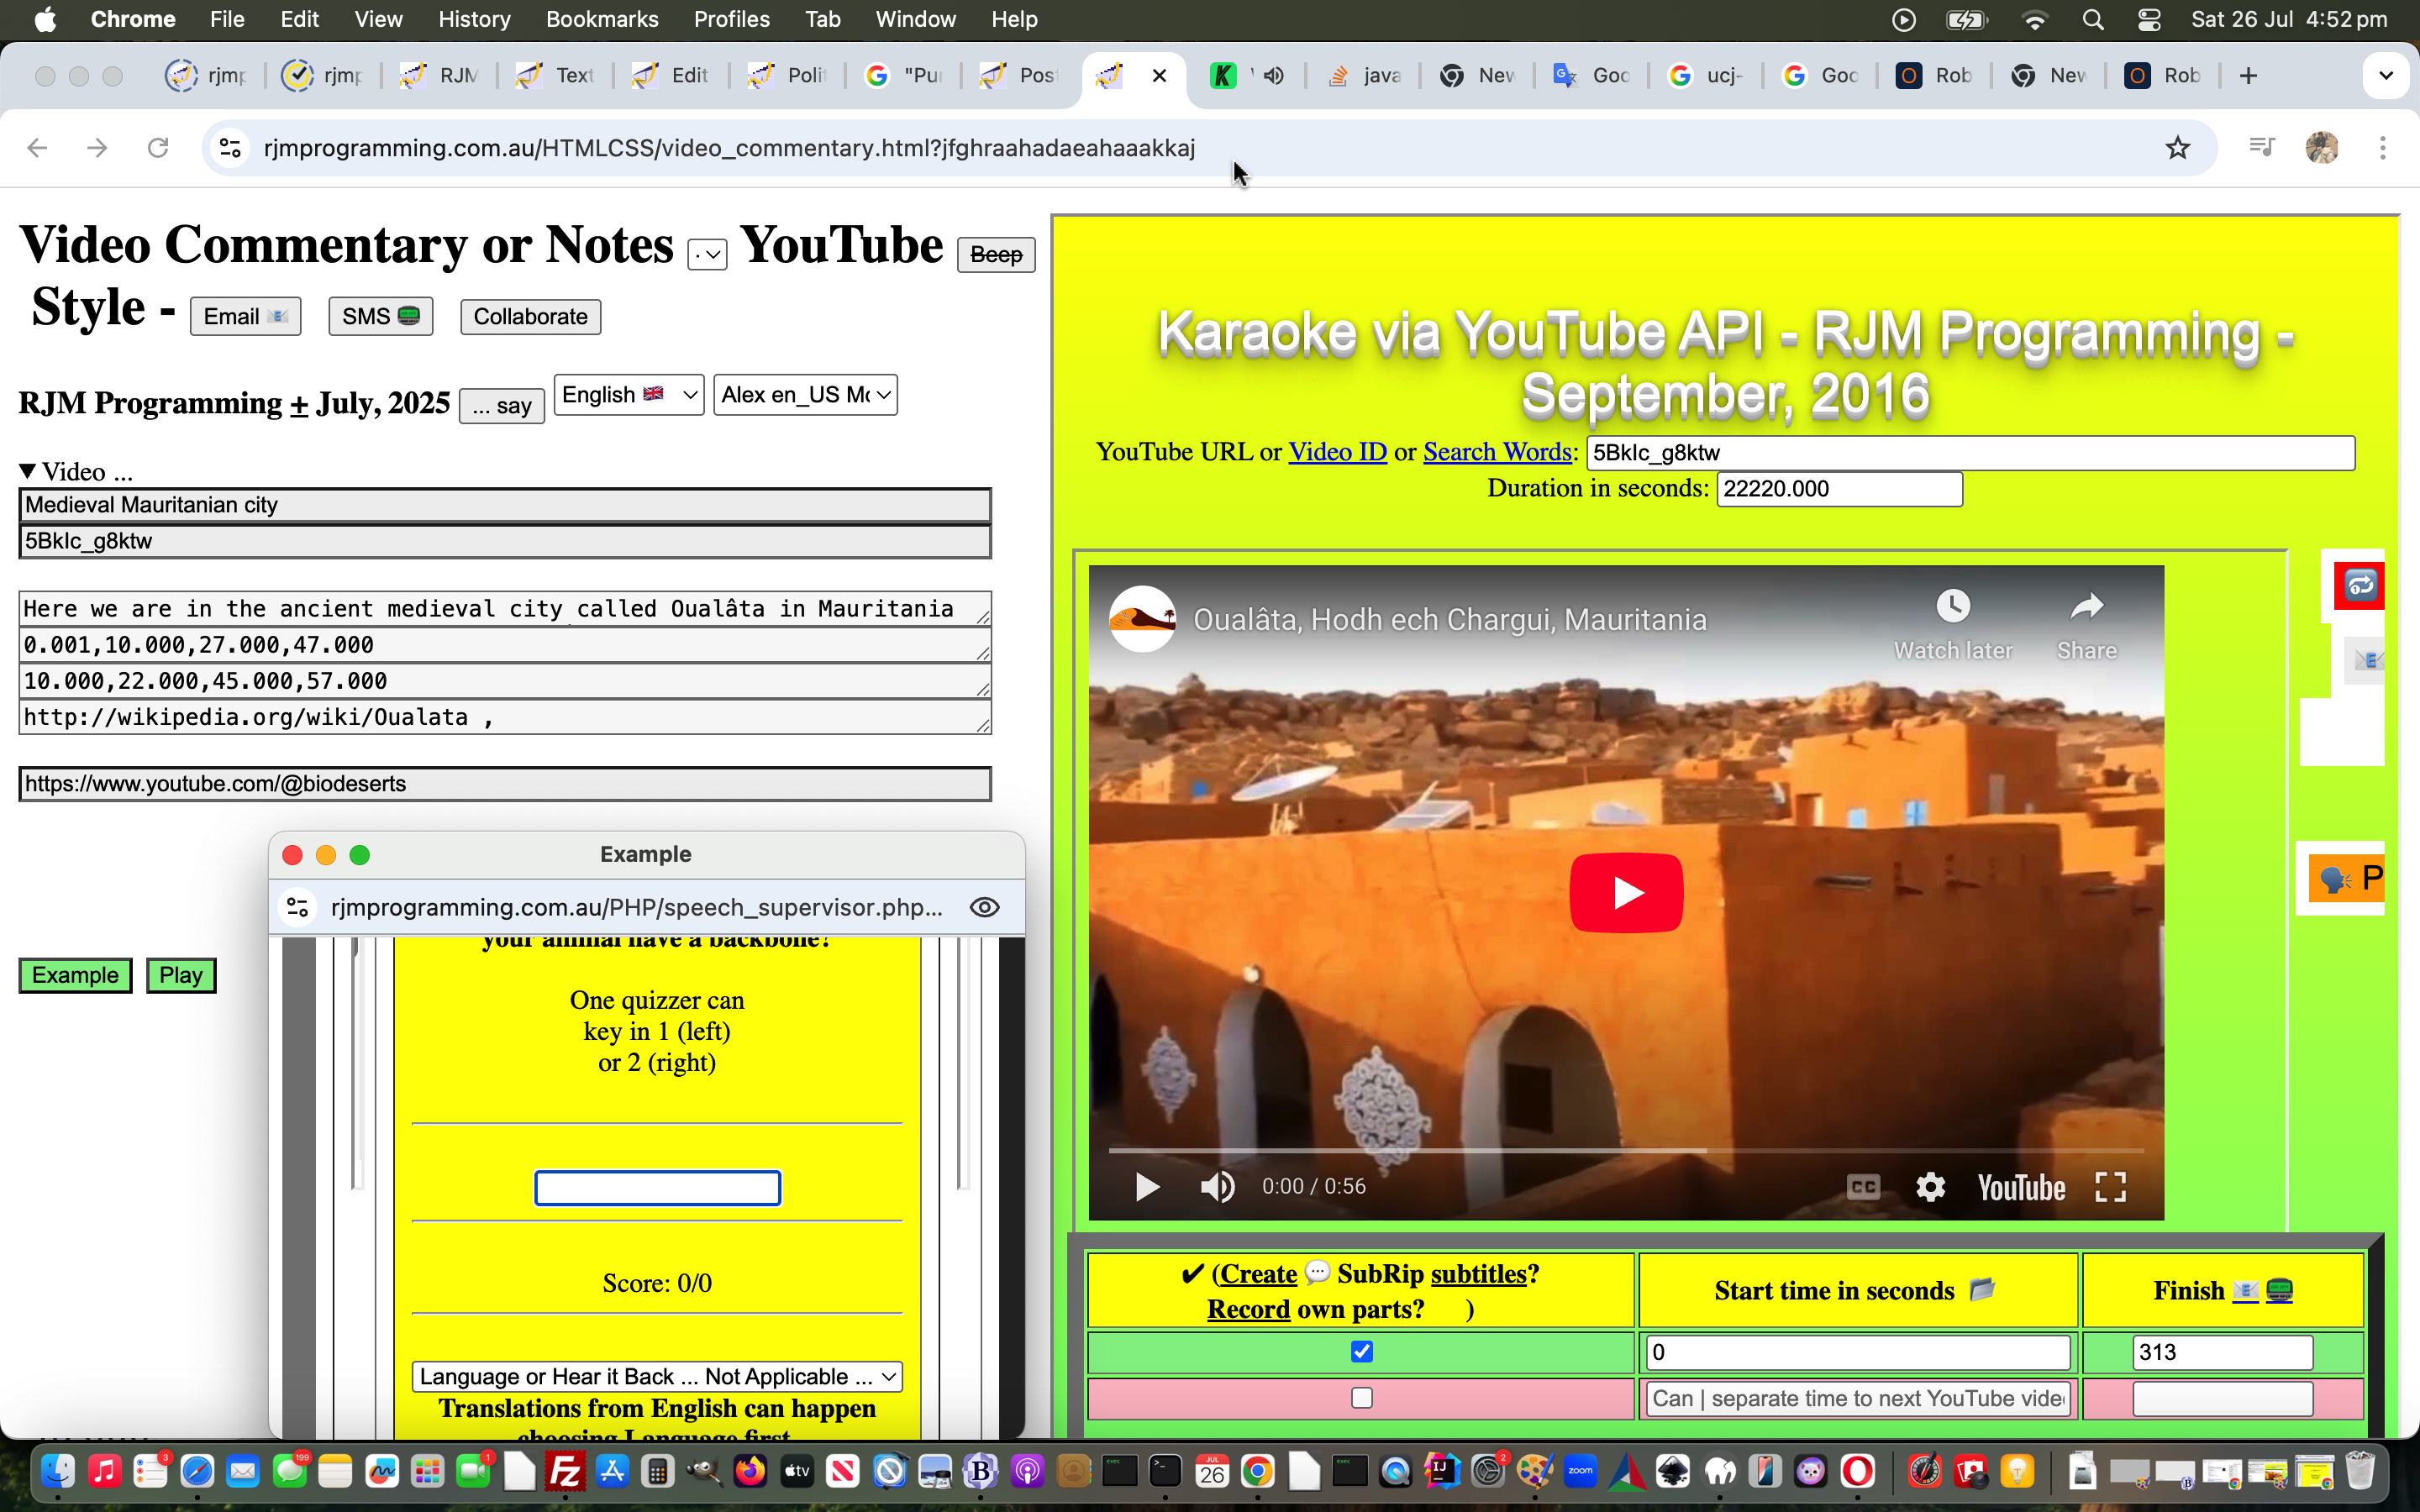Click the Share arrow on video

coord(2087,606)
